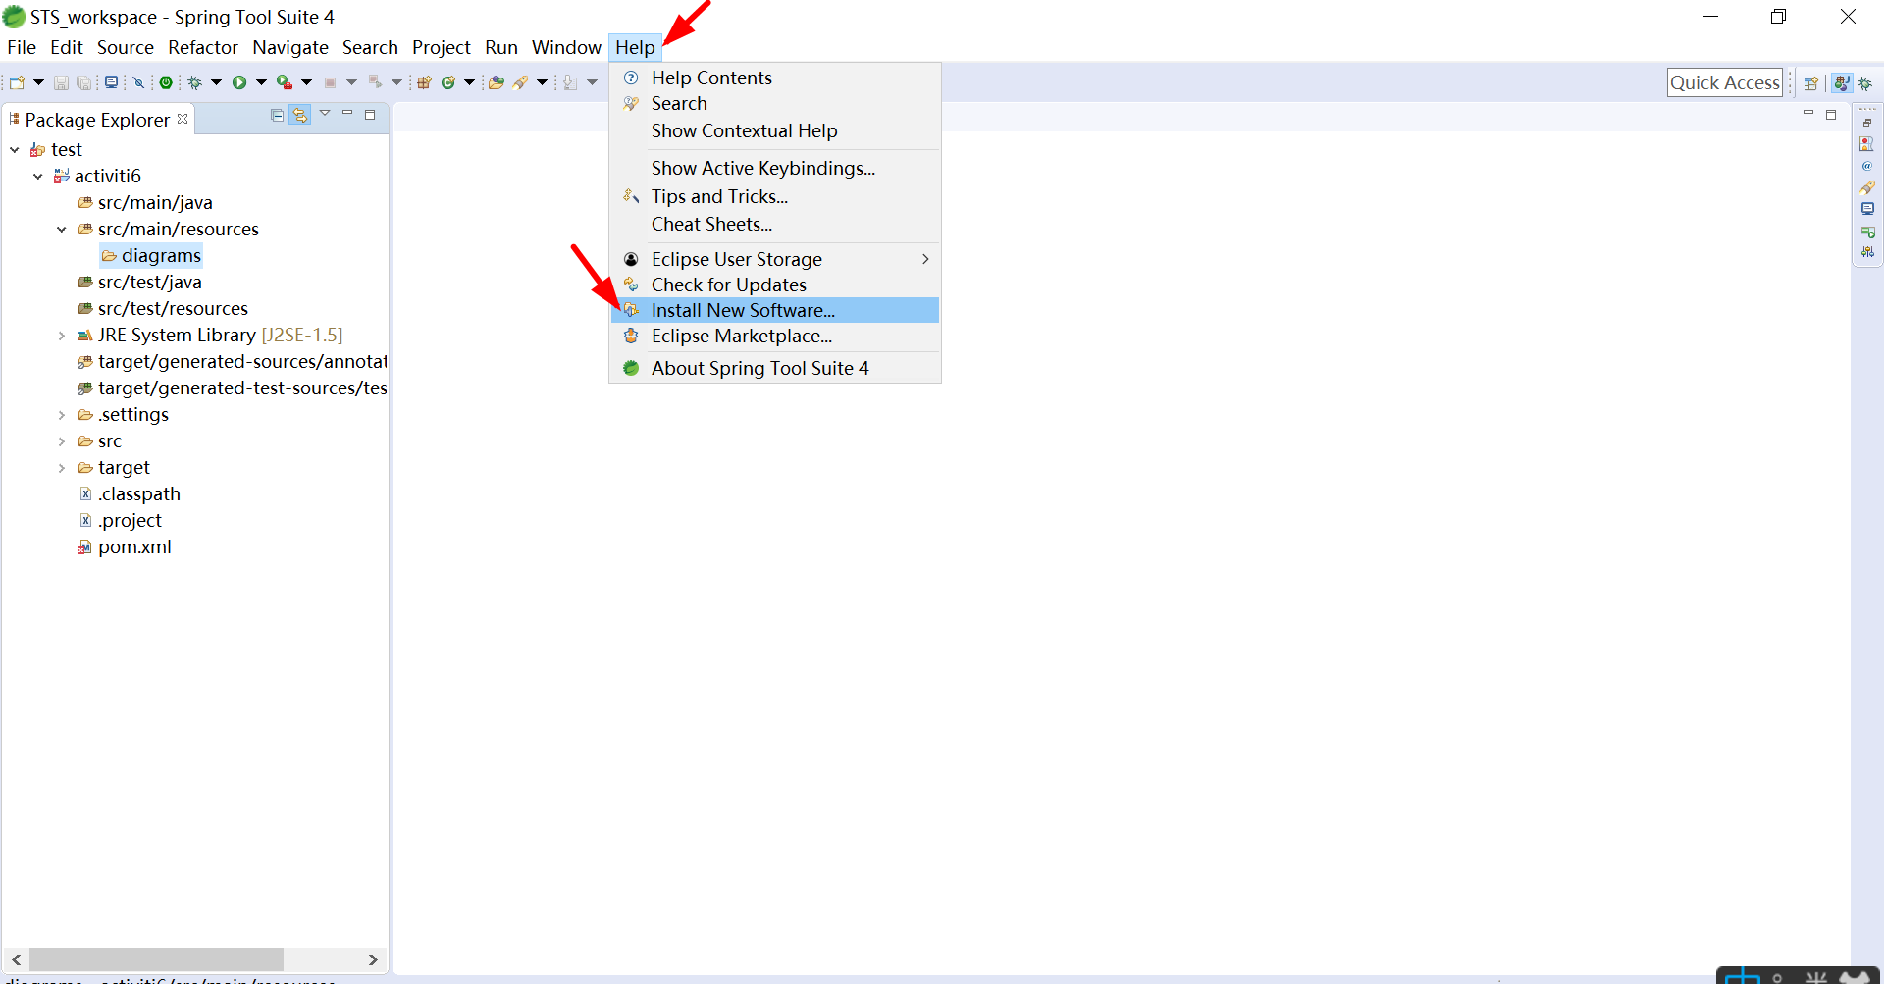Toggle Link with Editor in Package Explorer
The height and width of the screenshot is (984, 1884).
point(300,115)
